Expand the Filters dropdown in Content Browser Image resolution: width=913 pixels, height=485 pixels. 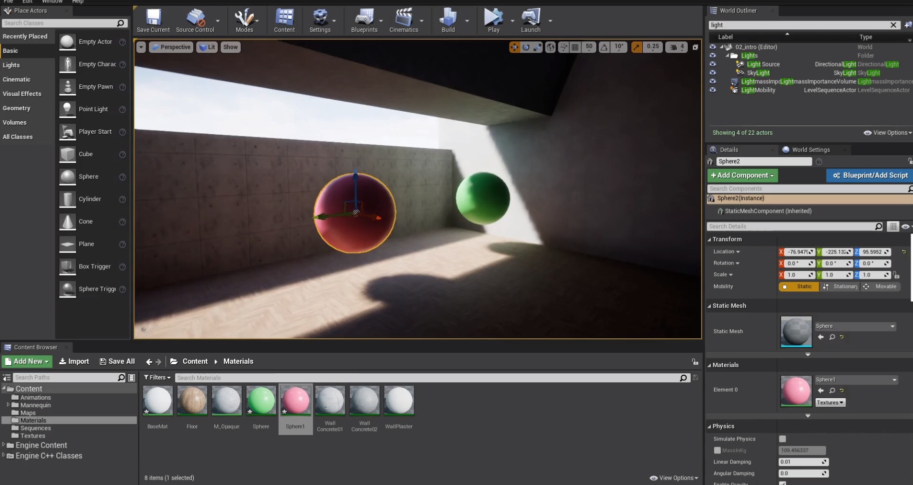pos(157,378)
